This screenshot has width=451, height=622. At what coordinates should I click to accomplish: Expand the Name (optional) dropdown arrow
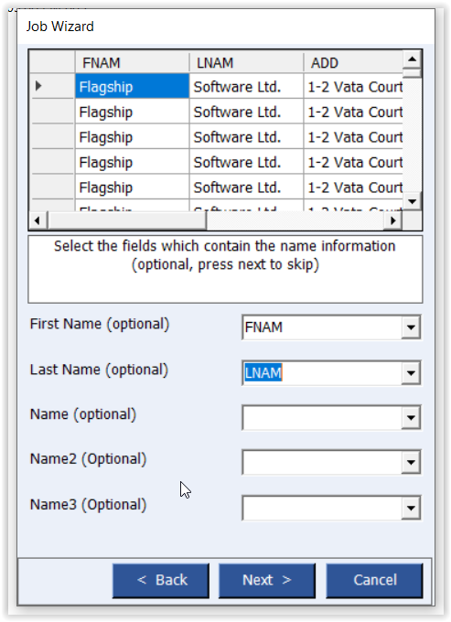click(x=411, y=418)
